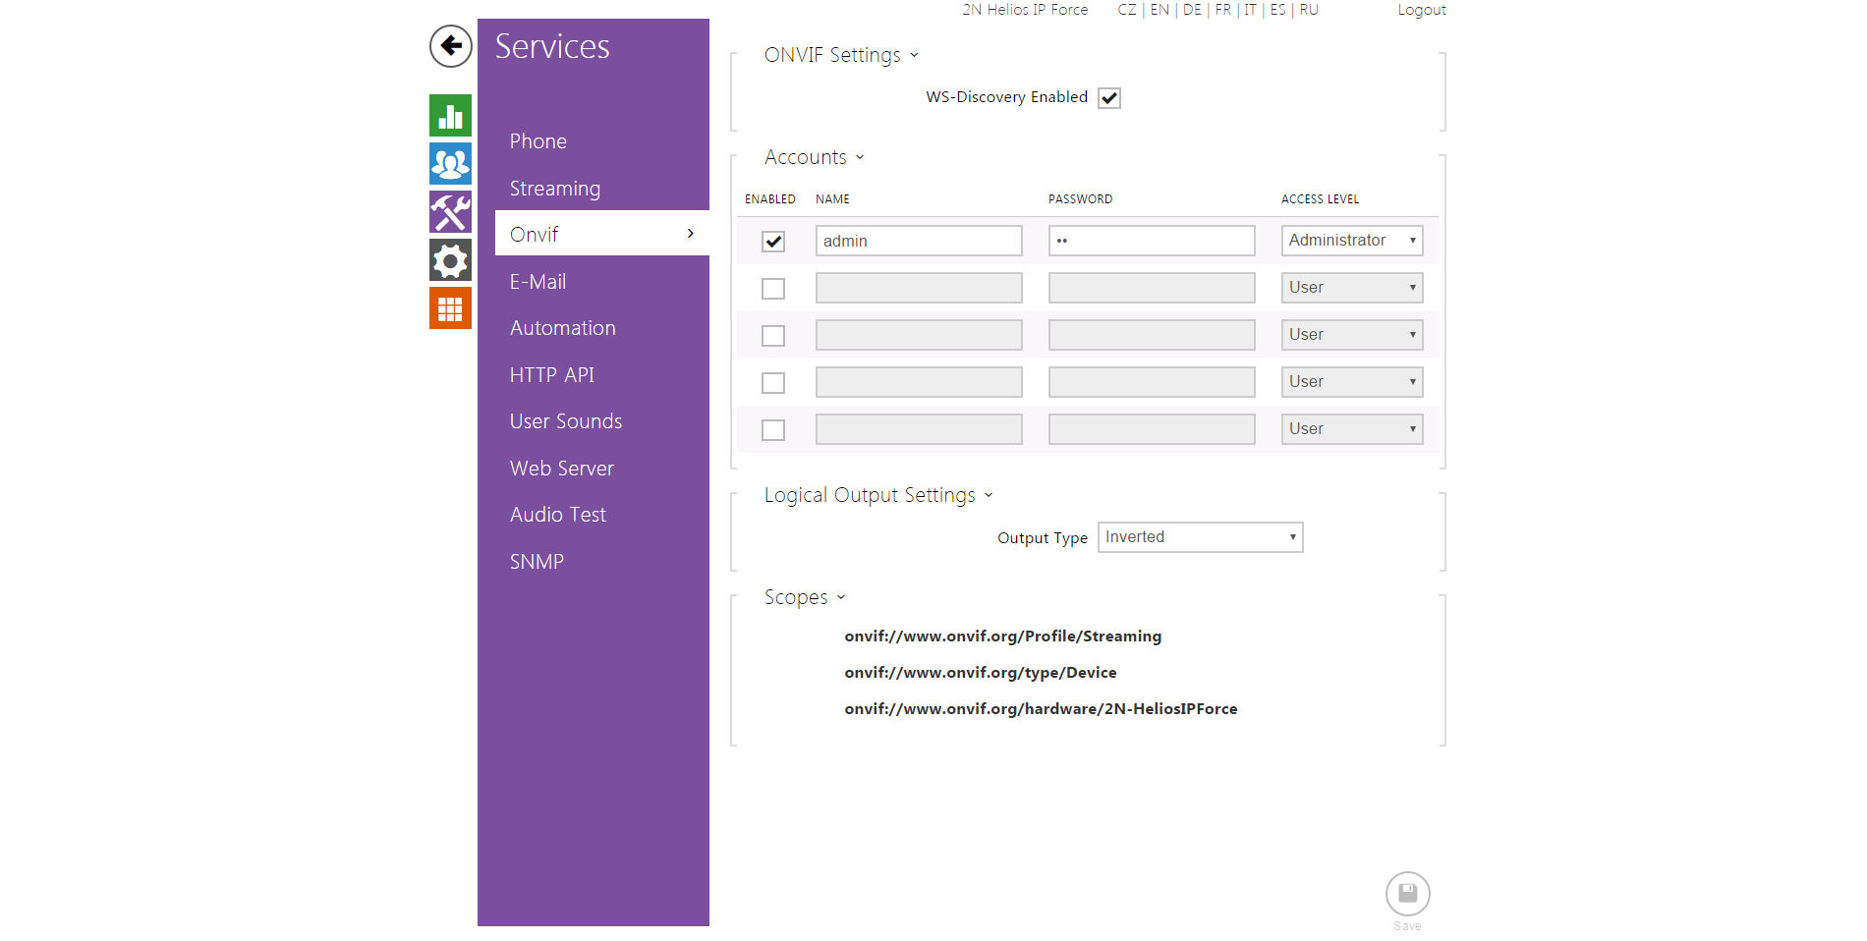The width and height of the screenshot is (1867, 941).
Task: Open the orange System grid icon
Action: [x=450, y=308]
